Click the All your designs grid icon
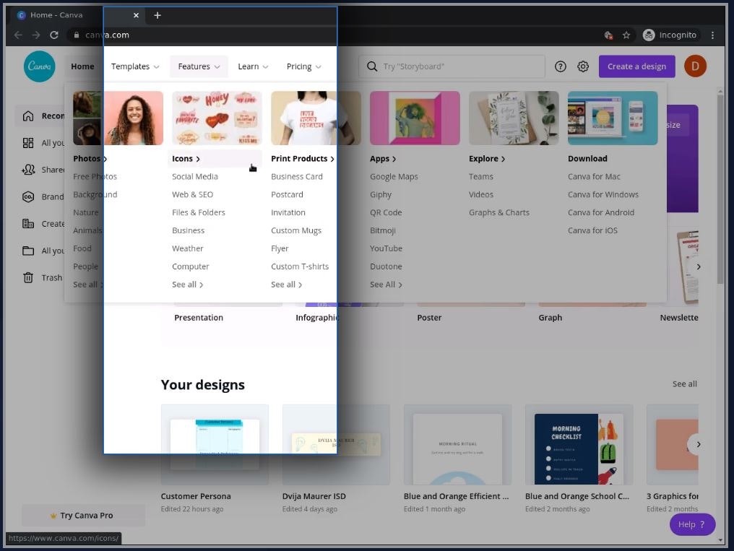 pos(28,143)
